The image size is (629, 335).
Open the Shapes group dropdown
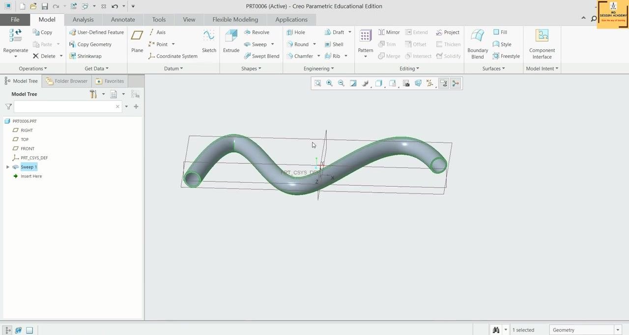(251, 69)
